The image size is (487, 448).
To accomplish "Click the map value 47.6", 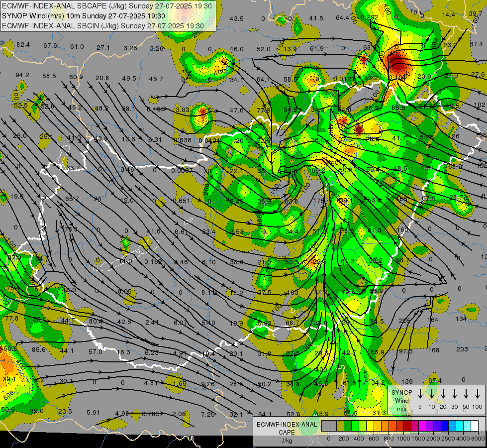I will 237,110.
